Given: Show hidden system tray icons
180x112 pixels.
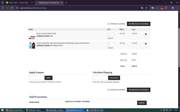Looking at the screenshot, I should pyautogui.click(x=161, y=110).
